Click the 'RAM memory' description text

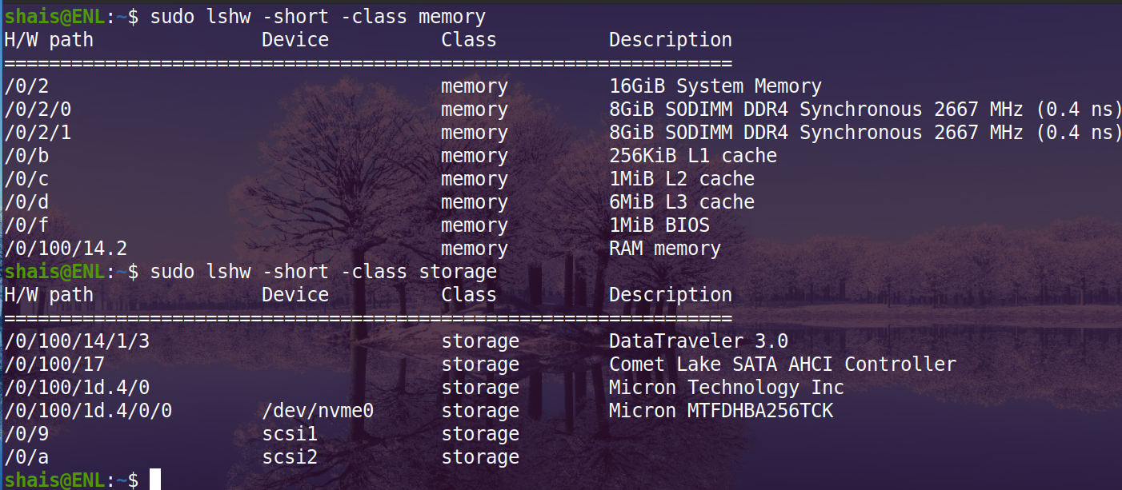(664, 249)
